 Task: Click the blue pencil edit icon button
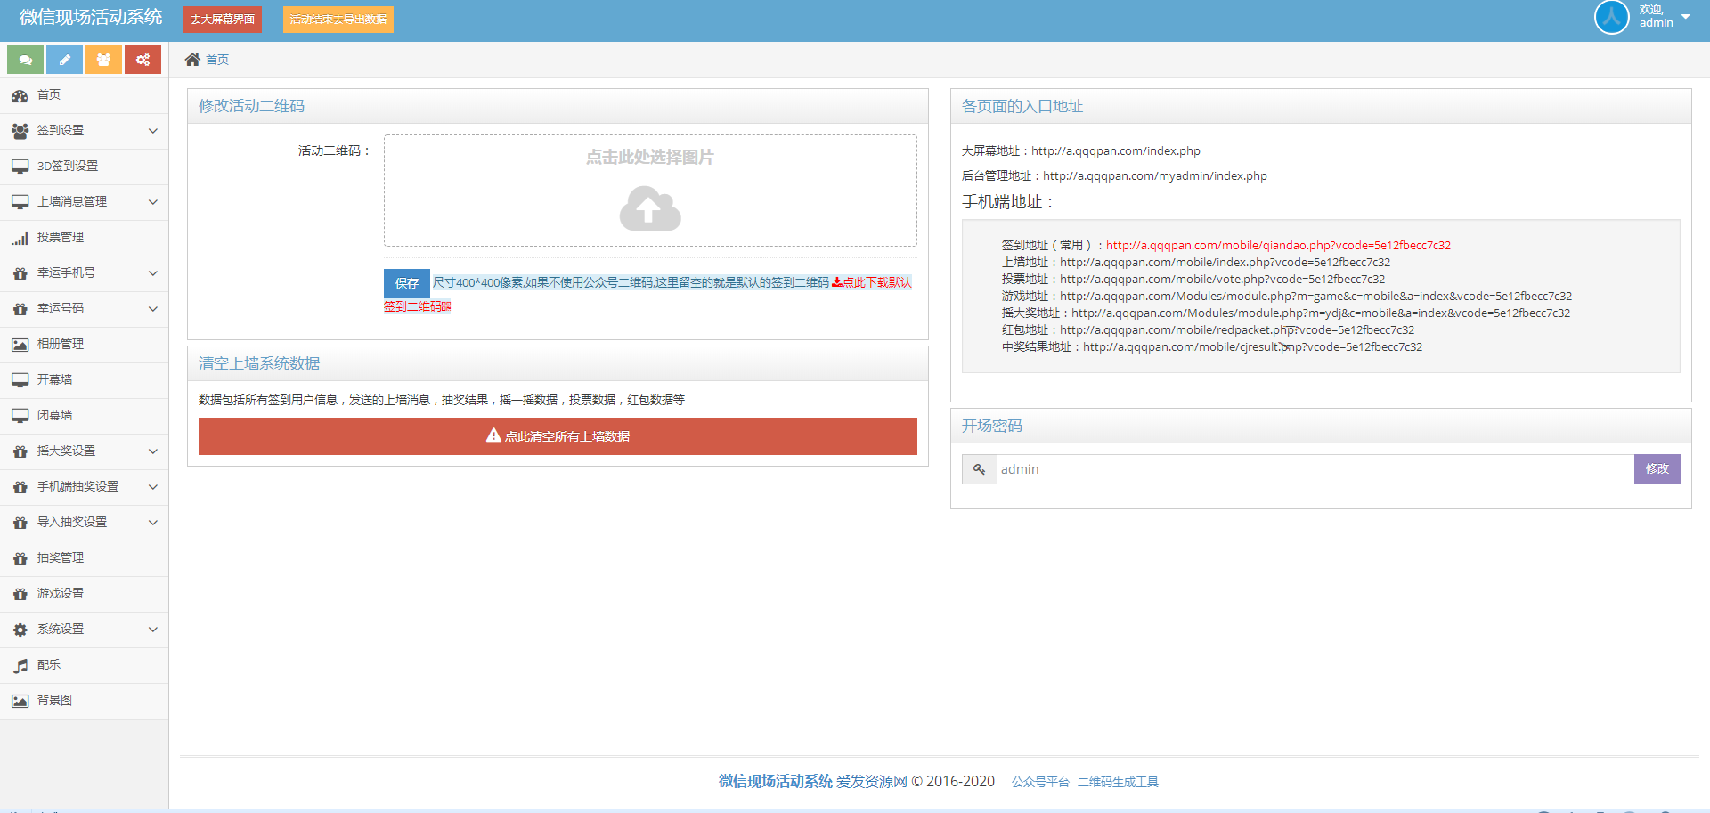(64, 60)
